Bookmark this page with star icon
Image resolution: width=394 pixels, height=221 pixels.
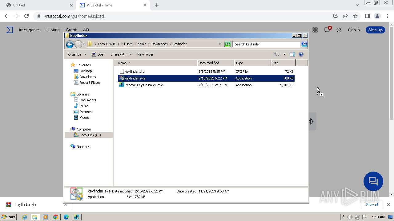[355, 16]
